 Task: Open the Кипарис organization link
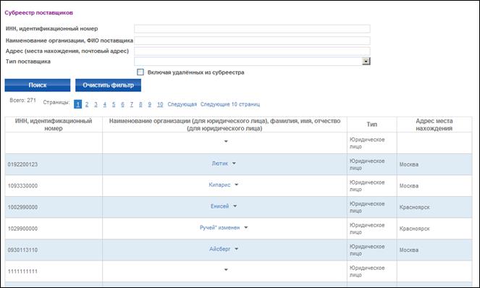pos(219,185)
